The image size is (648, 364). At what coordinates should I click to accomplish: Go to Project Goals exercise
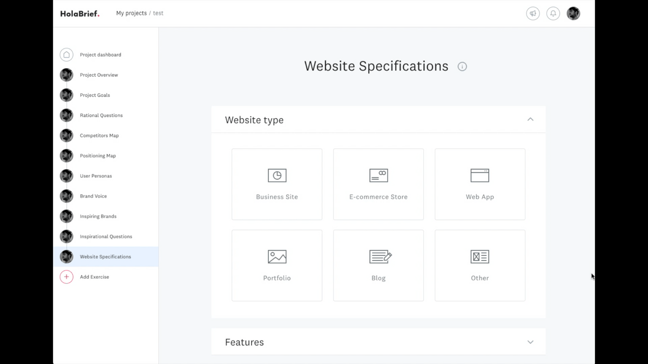[x=95, y=95]
